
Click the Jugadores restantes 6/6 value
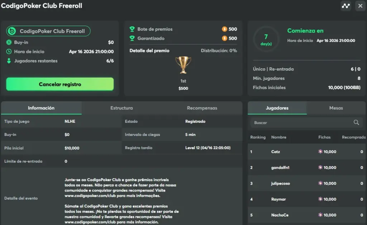(110, 61)
